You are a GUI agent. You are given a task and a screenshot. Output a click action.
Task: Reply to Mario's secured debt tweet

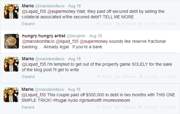(x=104, y=24)
